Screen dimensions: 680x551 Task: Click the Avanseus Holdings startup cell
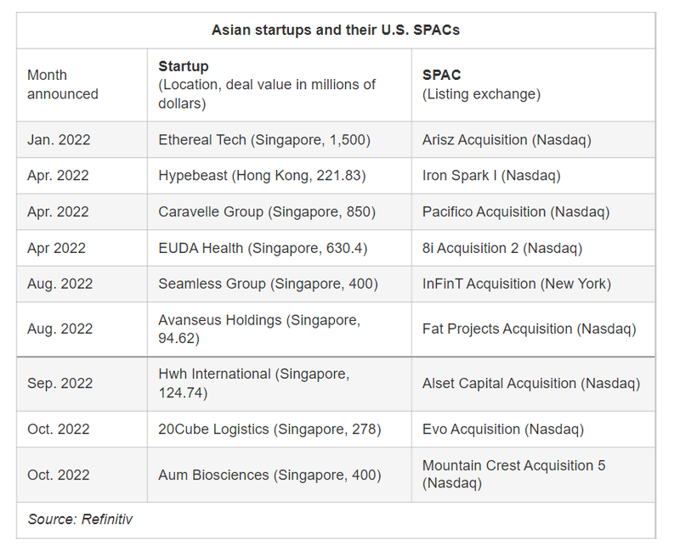pyautogui.click(x=259, y=329)
